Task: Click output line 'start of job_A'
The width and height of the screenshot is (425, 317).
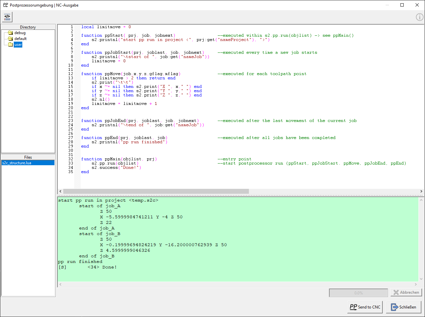Action: click(100, 206)
